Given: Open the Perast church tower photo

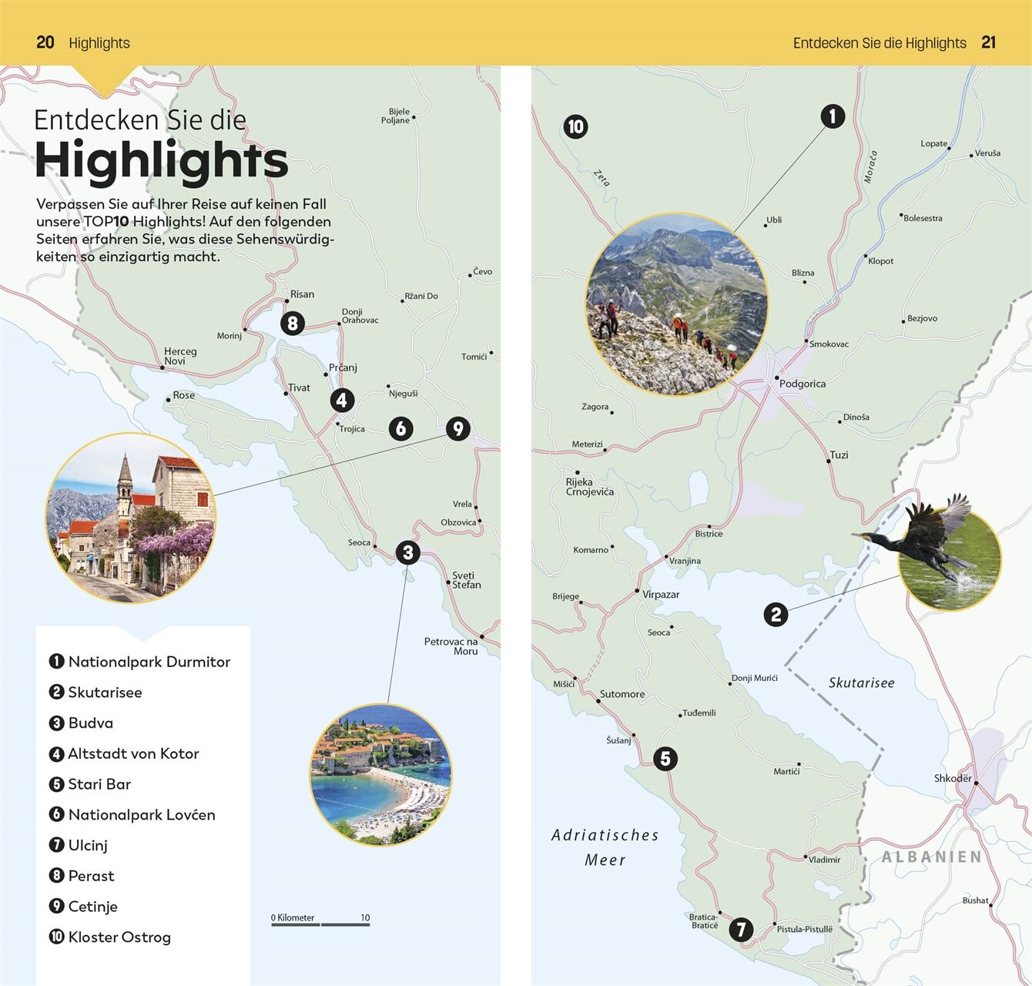Looking at the screenshot, I should coord(131,518).
